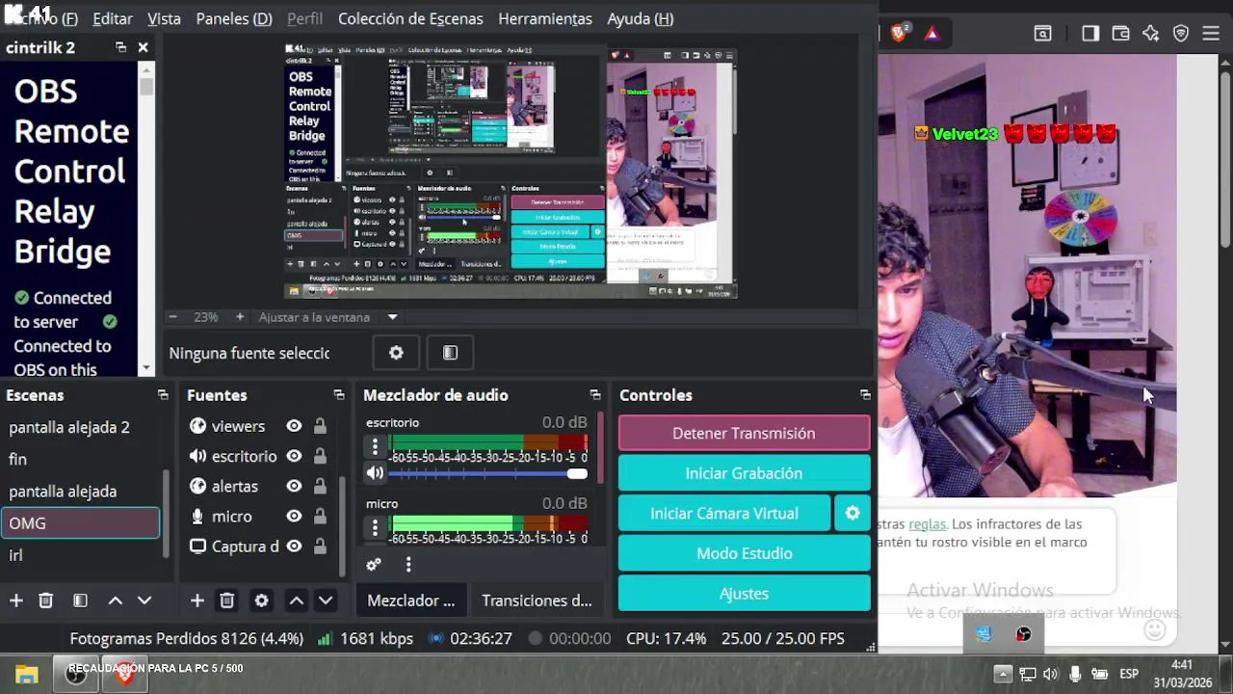Delete the selected scene with the Escenas trash icon
Image resolution: width=1233 pixels, height=694 pixels.
click(x=45, y=601)
